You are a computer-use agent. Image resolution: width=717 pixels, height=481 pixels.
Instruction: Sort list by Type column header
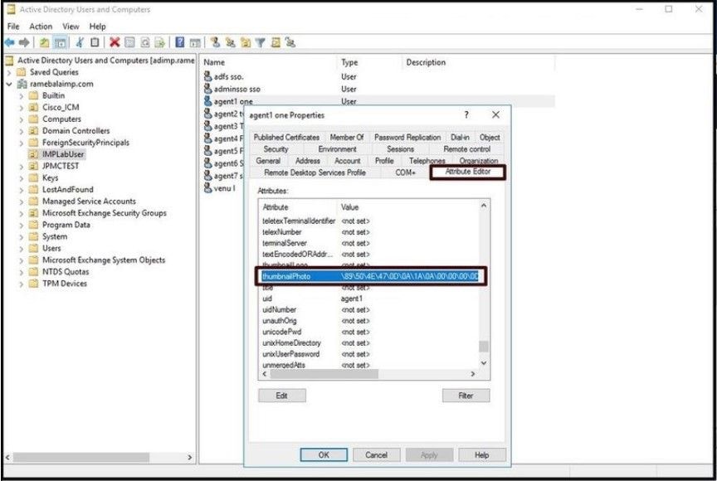(x=370, y=62)
